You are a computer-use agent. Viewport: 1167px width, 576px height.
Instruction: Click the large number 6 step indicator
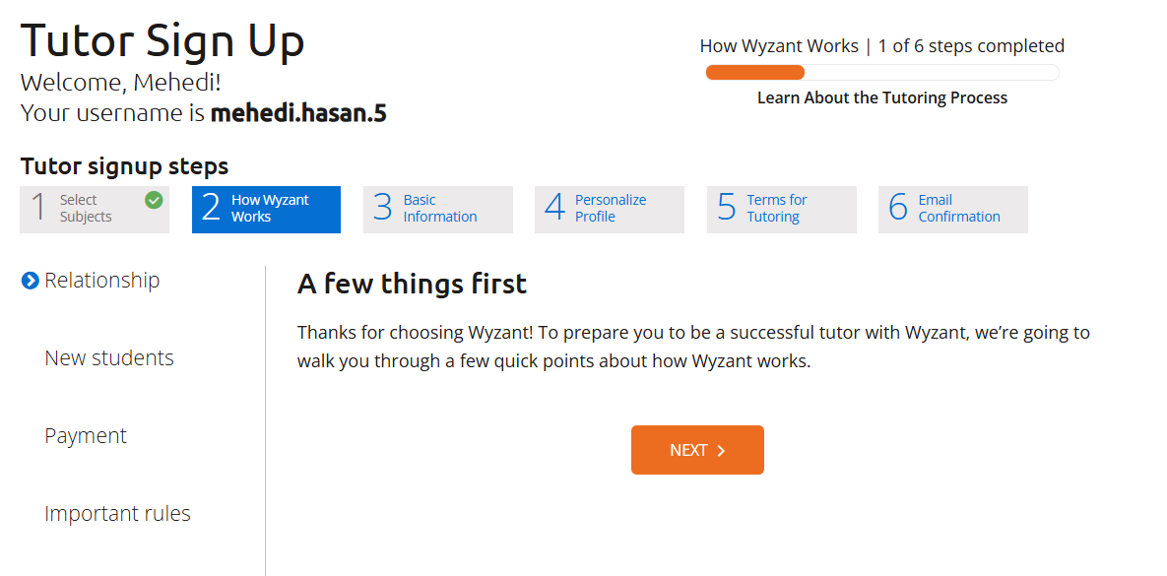[898, 207]
